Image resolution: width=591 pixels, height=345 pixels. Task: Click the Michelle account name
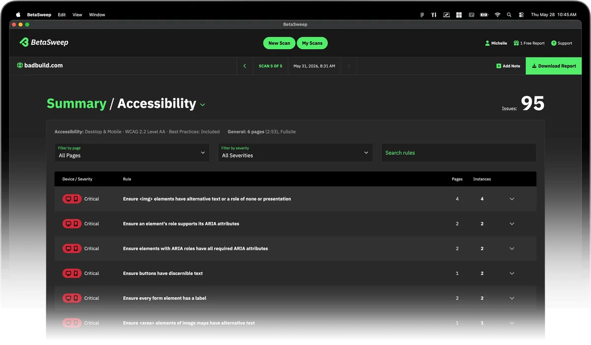click(x=499, y=43)
